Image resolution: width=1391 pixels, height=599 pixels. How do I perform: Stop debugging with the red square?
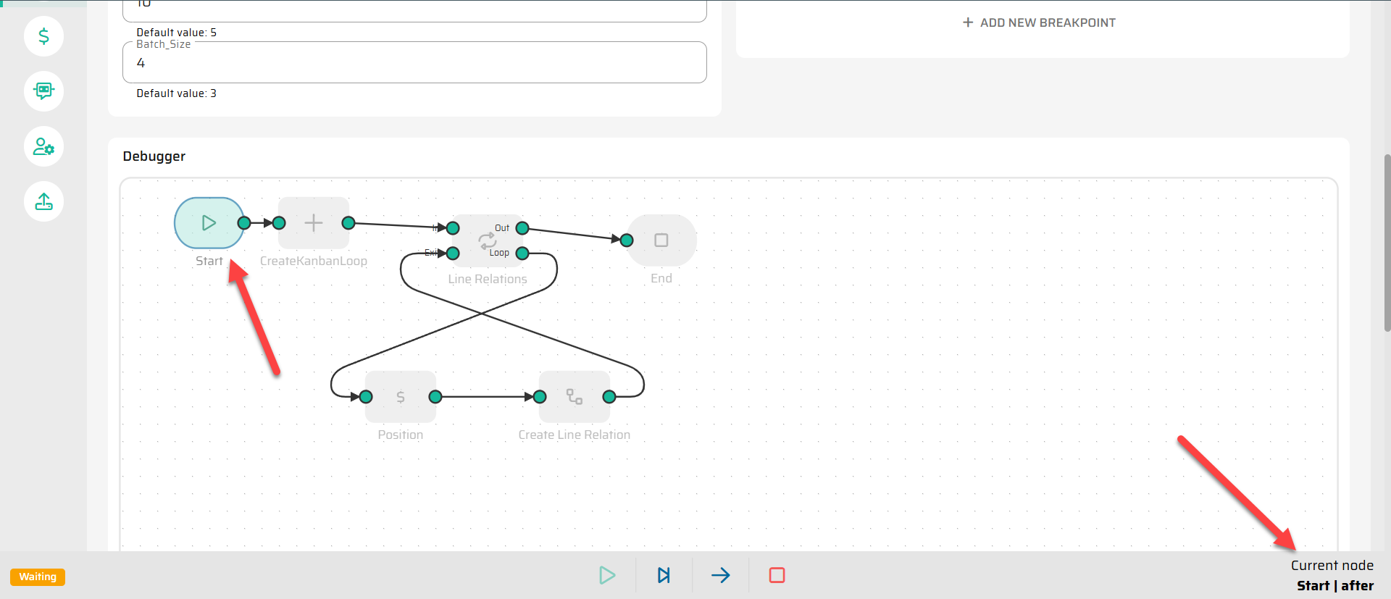point(777,575)
